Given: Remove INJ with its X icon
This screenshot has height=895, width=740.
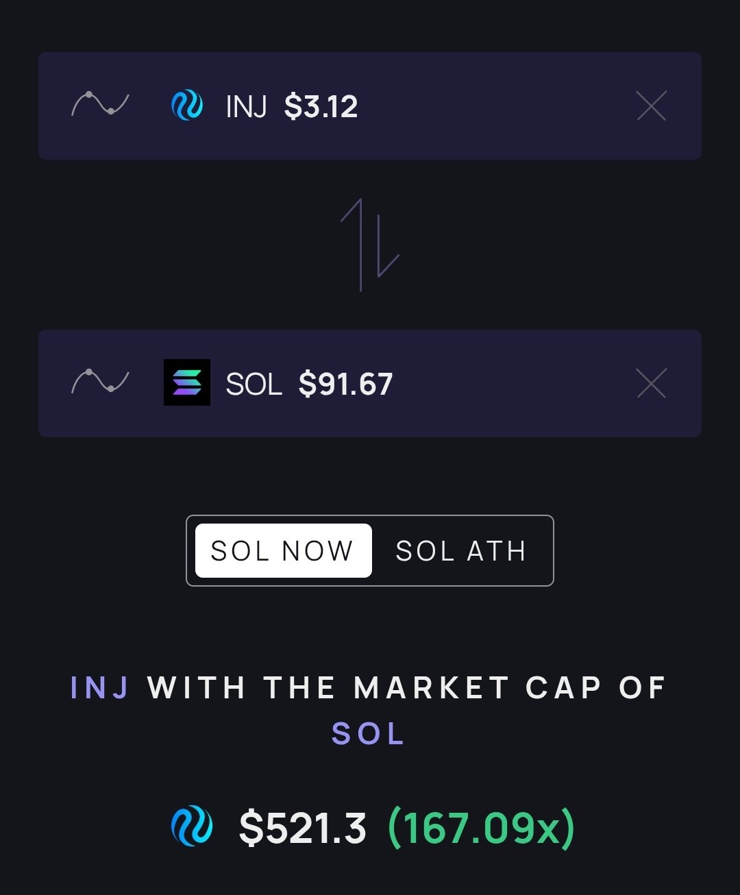Looking at the screenshot, I should coord(651,106).
